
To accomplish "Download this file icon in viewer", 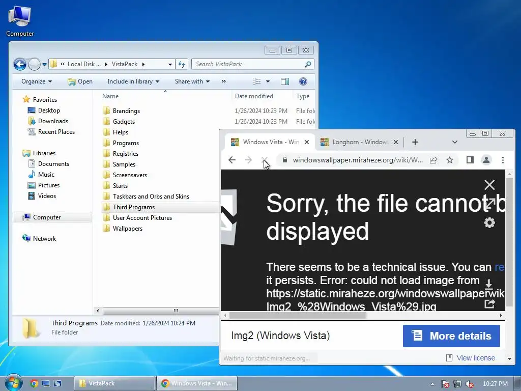I will [489, 285].
